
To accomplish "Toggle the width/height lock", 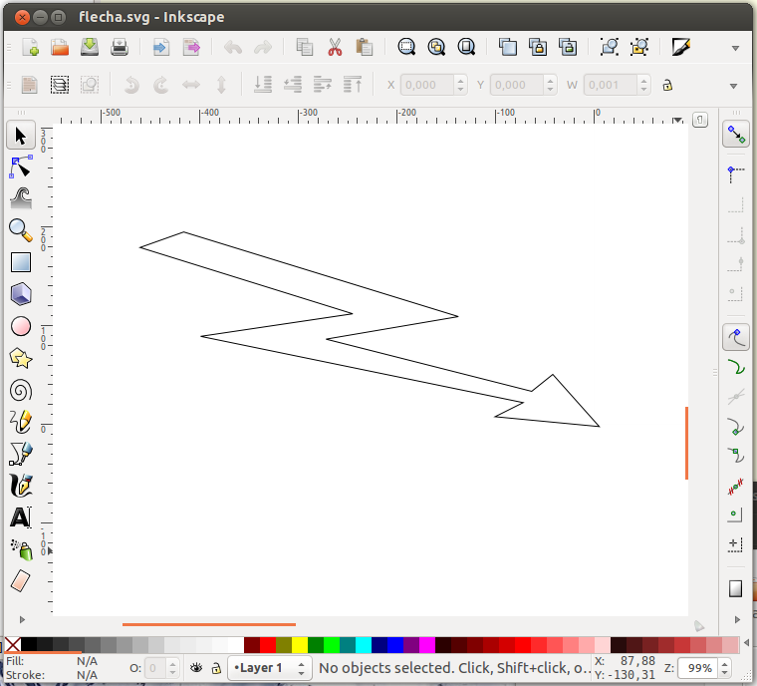I will [667, 86].
